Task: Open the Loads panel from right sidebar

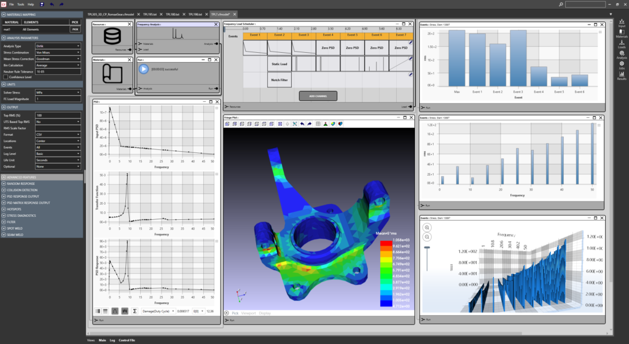Action: pyautogui.click(x=622, y=44)
